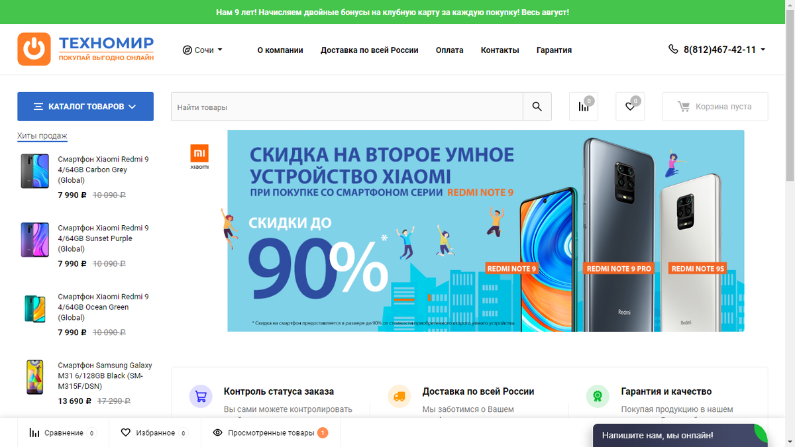The height and width of the screenshot is (447, 795).
Task: Click the bars icon in bottom Сравнение
Action: 34,433
